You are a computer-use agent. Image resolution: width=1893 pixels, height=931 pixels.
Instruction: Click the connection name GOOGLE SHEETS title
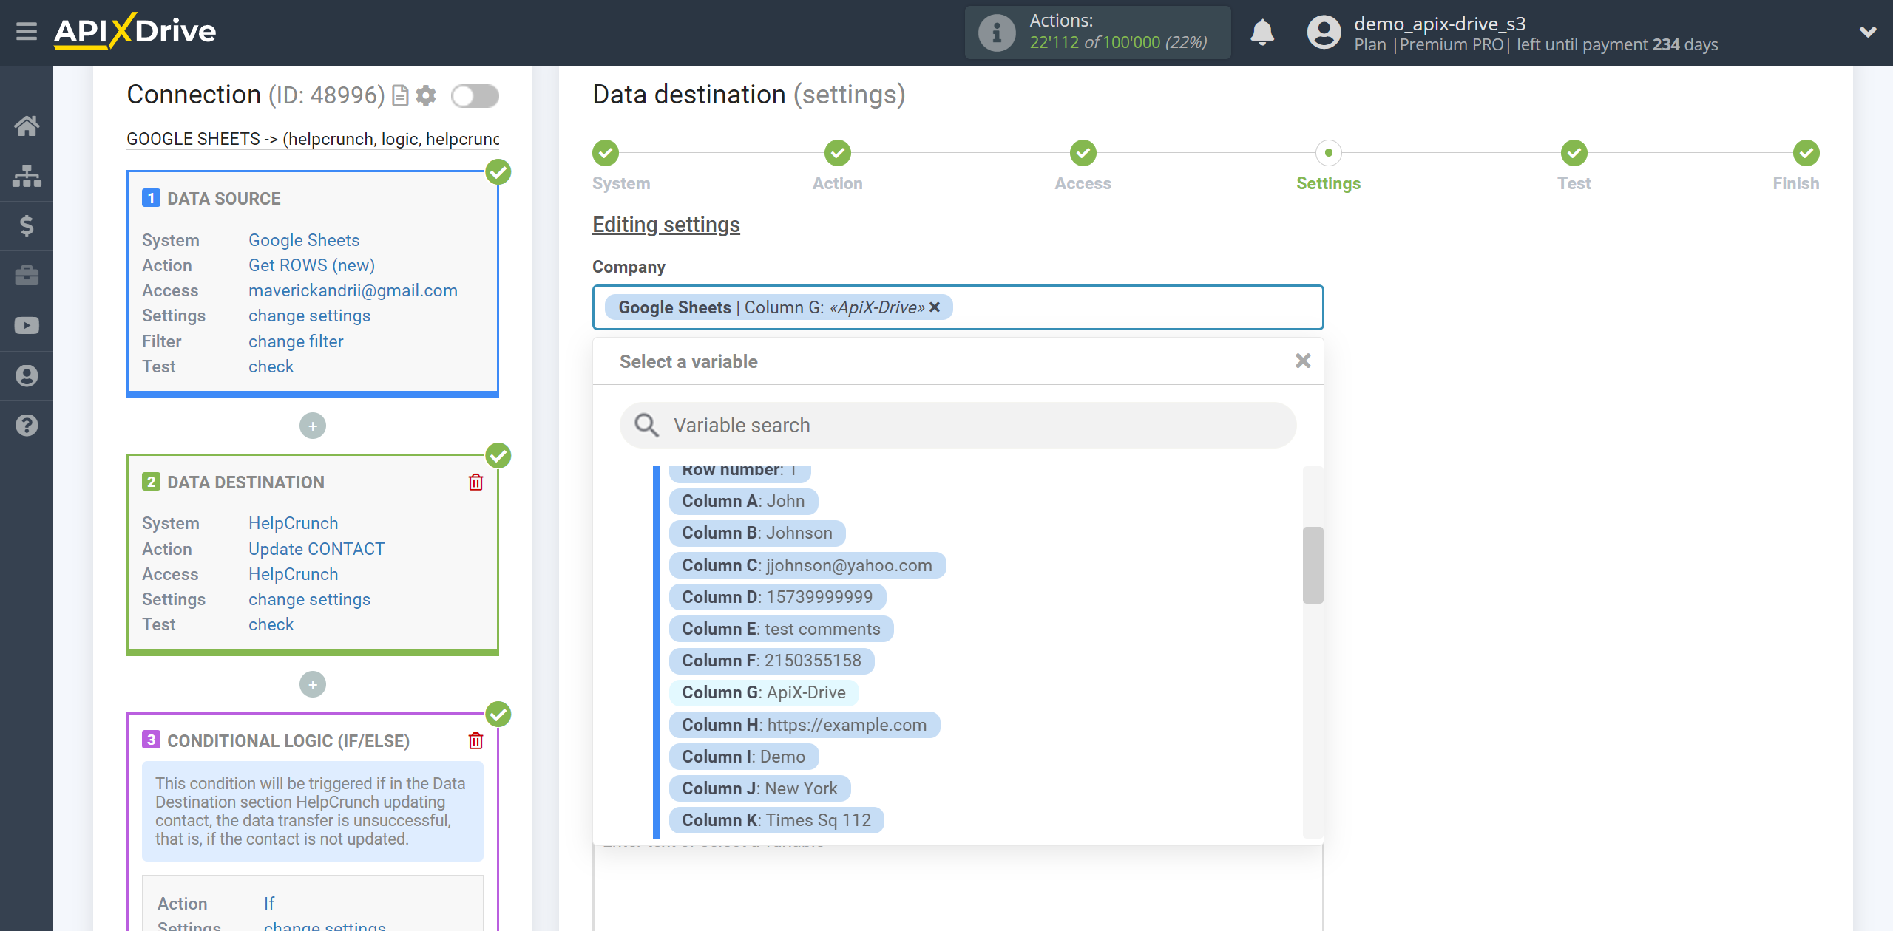click(x=313, y=139)
